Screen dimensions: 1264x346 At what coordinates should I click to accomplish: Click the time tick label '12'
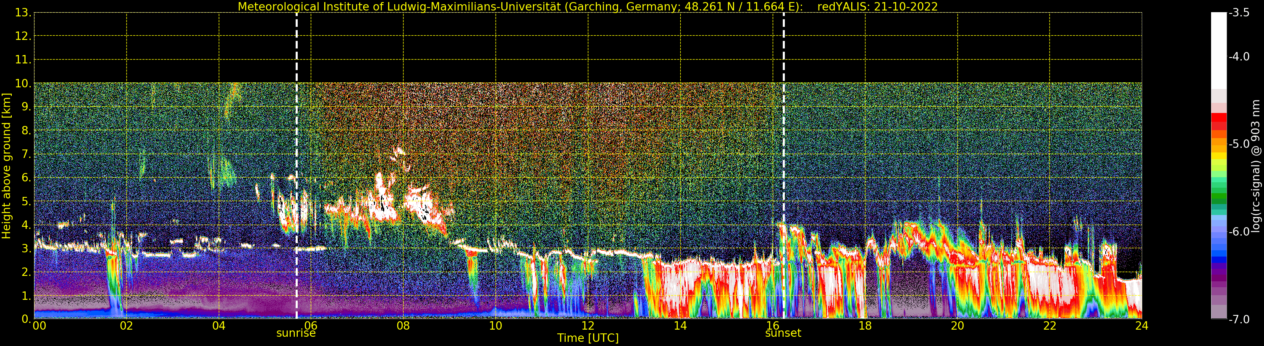[588, 326]
